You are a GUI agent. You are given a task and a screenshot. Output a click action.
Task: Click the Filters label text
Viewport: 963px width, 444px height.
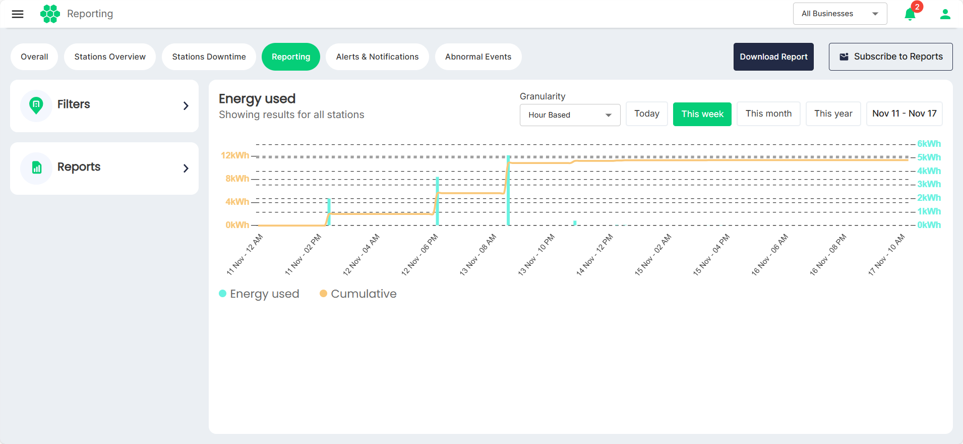(74, 104)
